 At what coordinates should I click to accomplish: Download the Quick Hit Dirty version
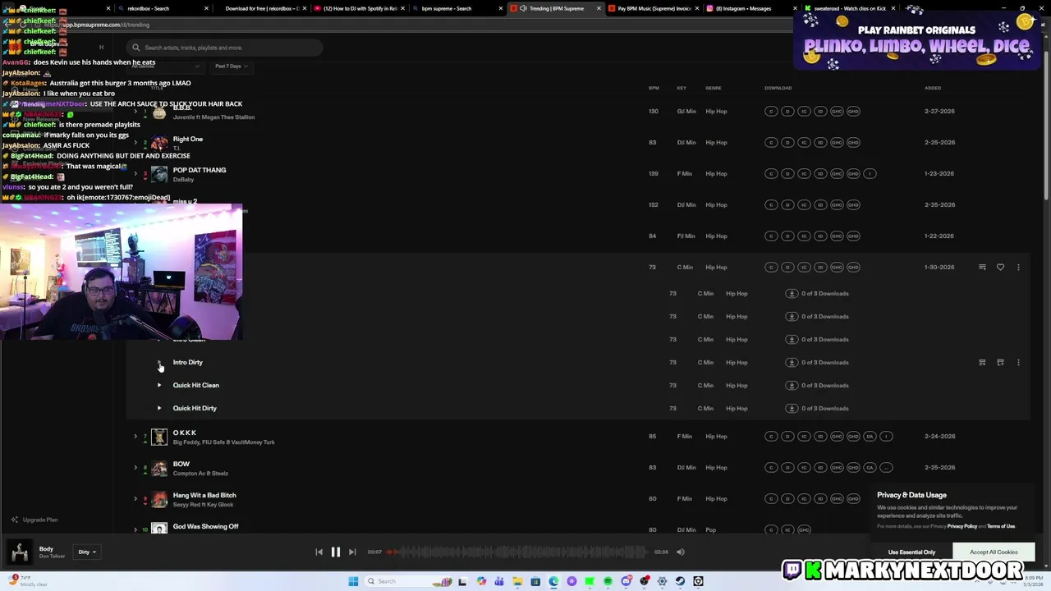click(792, 408)
